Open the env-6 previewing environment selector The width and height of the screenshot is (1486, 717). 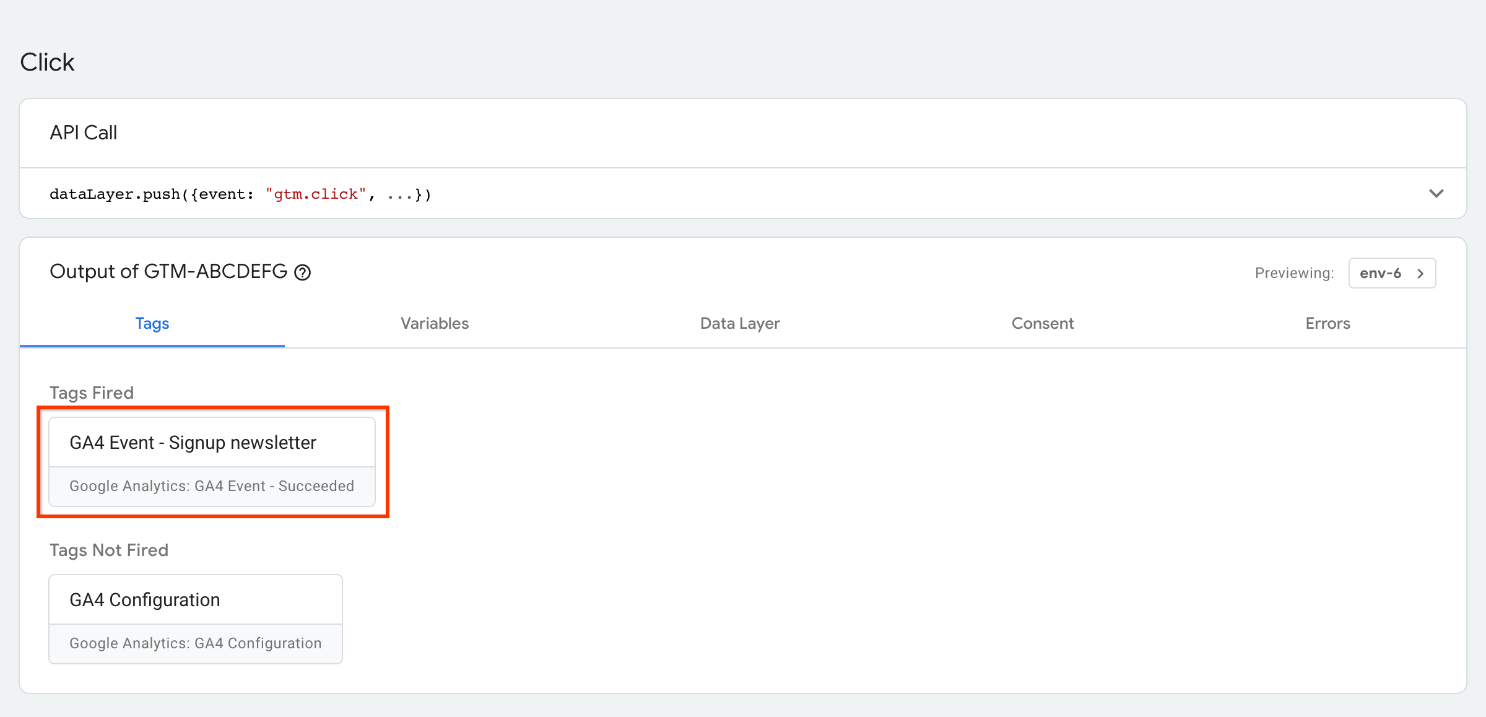pyautogui.click(x=1392, y=273)
